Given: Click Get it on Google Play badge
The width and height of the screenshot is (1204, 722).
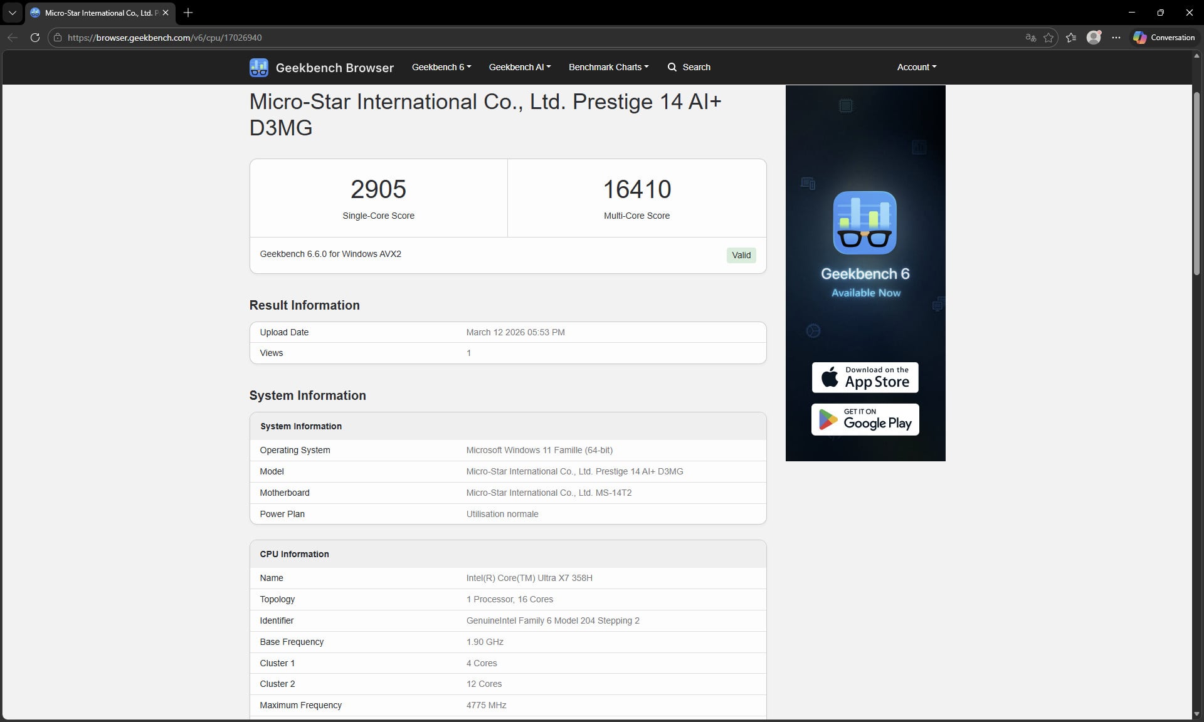Looking at the screenshot, I should point(865,419).
